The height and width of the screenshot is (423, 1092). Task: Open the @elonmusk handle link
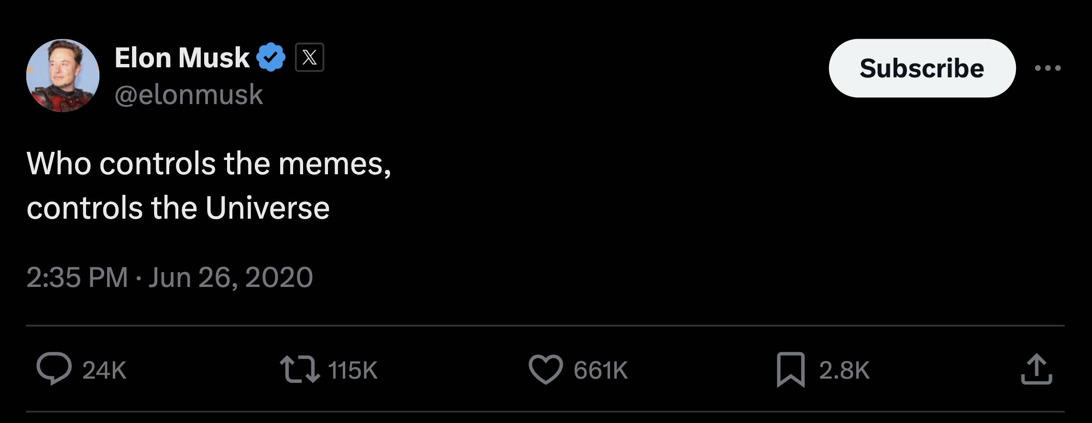[x=189, y=94]
